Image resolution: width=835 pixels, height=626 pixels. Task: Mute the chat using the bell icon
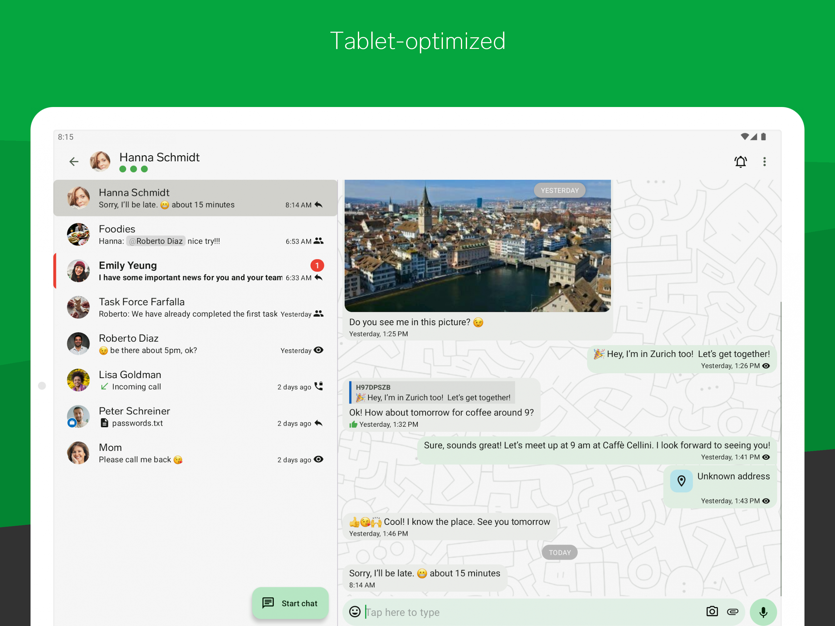(x=741, y=161)
